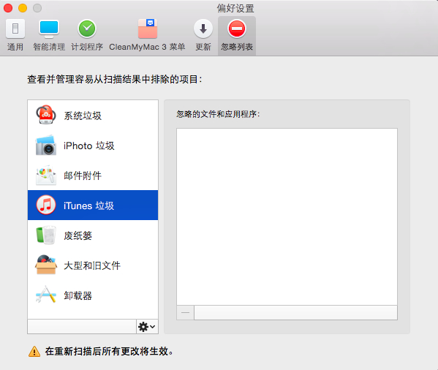Screen dimensions: 438x370
Task: Select the 卸载器 uninstaller category
Action: [x=93, y=295]
